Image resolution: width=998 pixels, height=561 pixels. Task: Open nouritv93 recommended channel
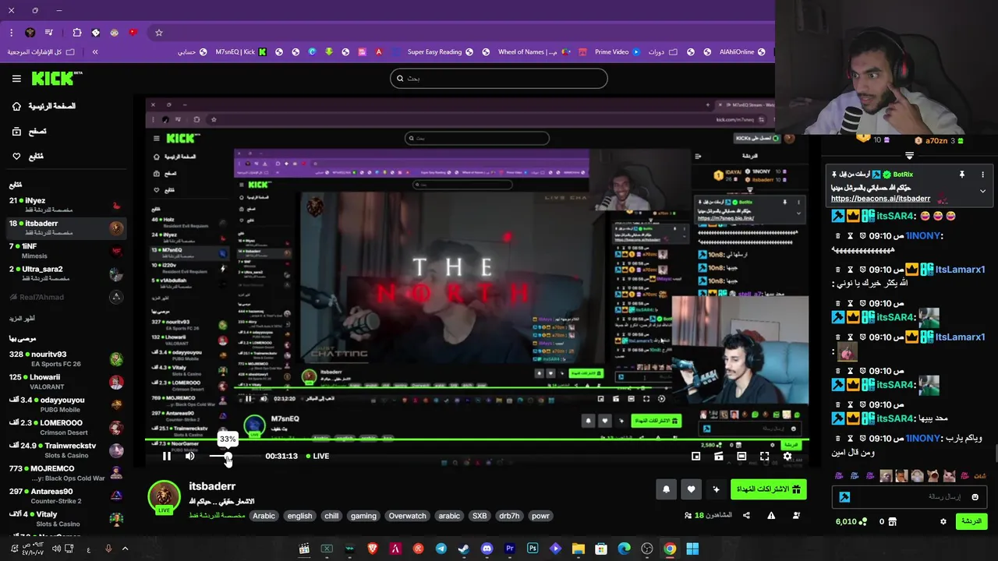[x=65, y=358]
